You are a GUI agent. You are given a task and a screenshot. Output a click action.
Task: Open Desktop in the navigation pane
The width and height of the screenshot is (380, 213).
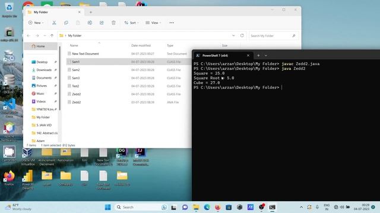point(42,62)
